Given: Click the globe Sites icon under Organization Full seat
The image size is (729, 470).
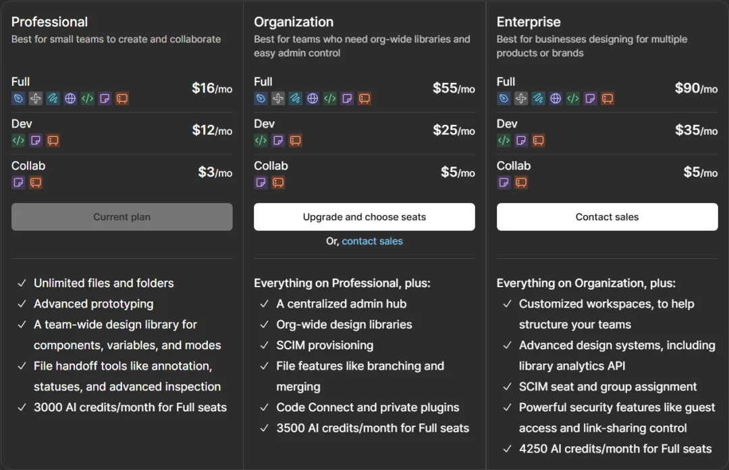Looking at the screenshot, I should click(313, 98).
